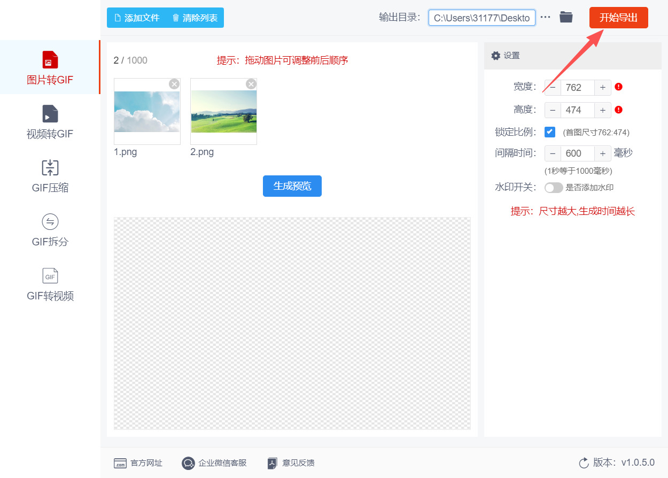Click the 企业微信客服 support icon

click(x=188, y=463)
